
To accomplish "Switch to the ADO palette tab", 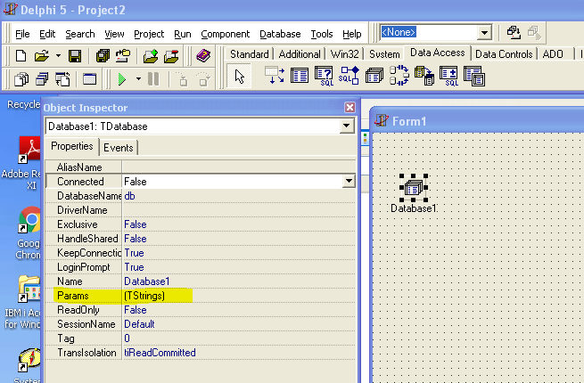I will (553, 54).
